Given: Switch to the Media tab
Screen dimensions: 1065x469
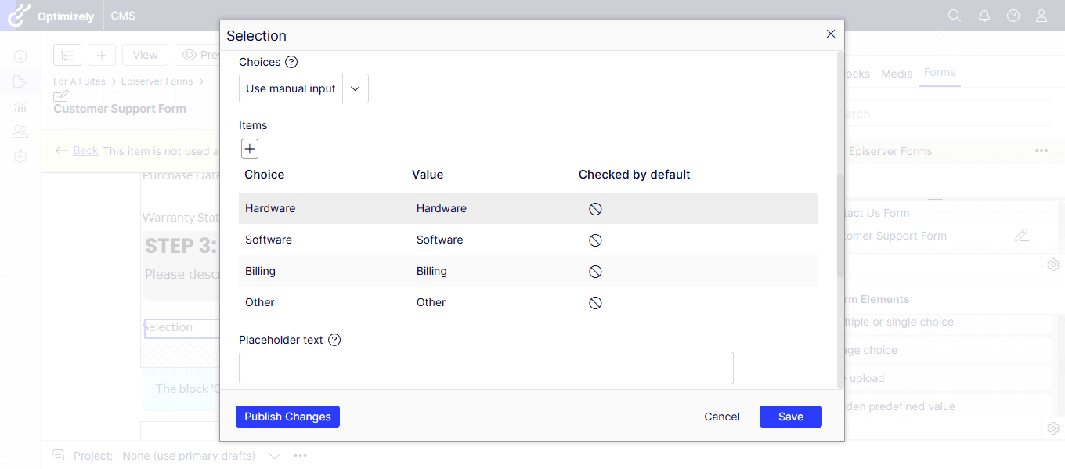Looking at the screenshot, I should pyautogui.click(x=897, y=74).
